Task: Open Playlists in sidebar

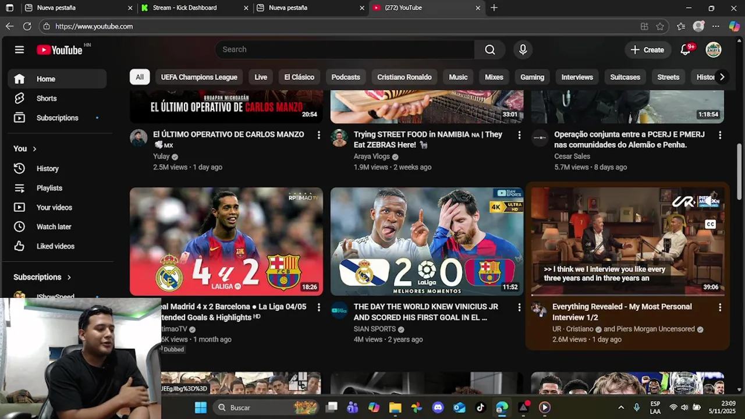Action: [57, 188]
